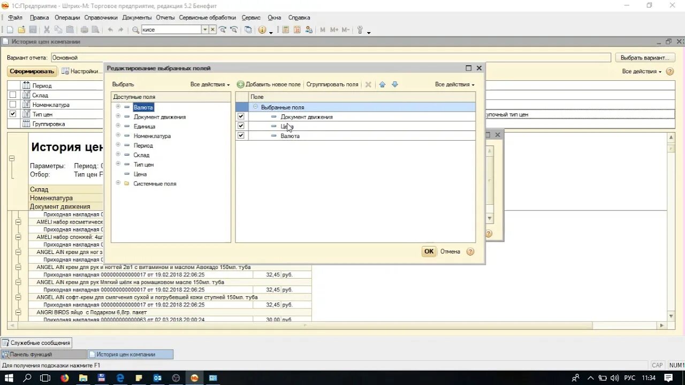This screenshot has width=685, height=385.
Task: Click the wrench tools toolbar icon
Action: (360, 30)
